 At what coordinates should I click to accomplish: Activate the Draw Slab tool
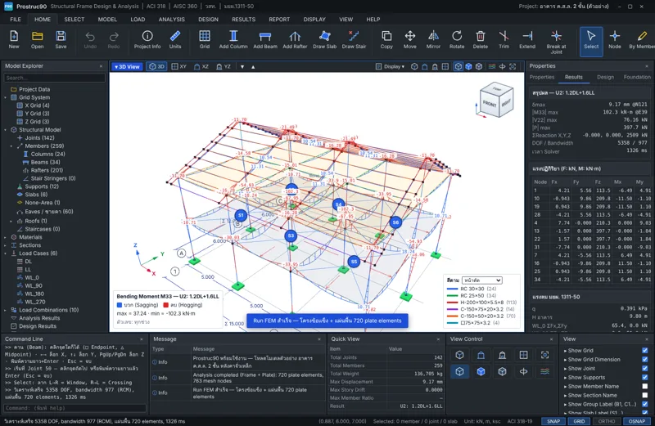[324, 40]
